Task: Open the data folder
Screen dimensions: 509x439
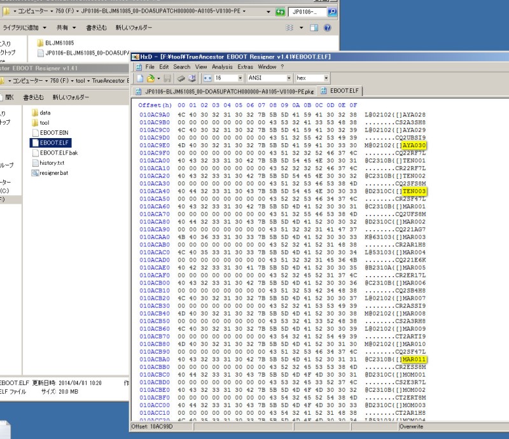Action: tap(45, 113)
